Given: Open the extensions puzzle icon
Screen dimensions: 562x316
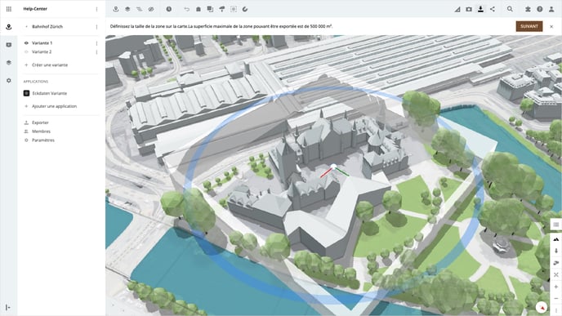Looking at the screenshot, I should point(528,9).
